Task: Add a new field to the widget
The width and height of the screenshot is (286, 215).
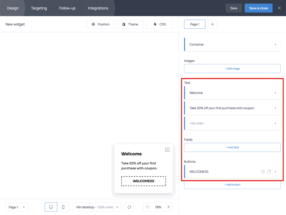Action: click(232, 147)
